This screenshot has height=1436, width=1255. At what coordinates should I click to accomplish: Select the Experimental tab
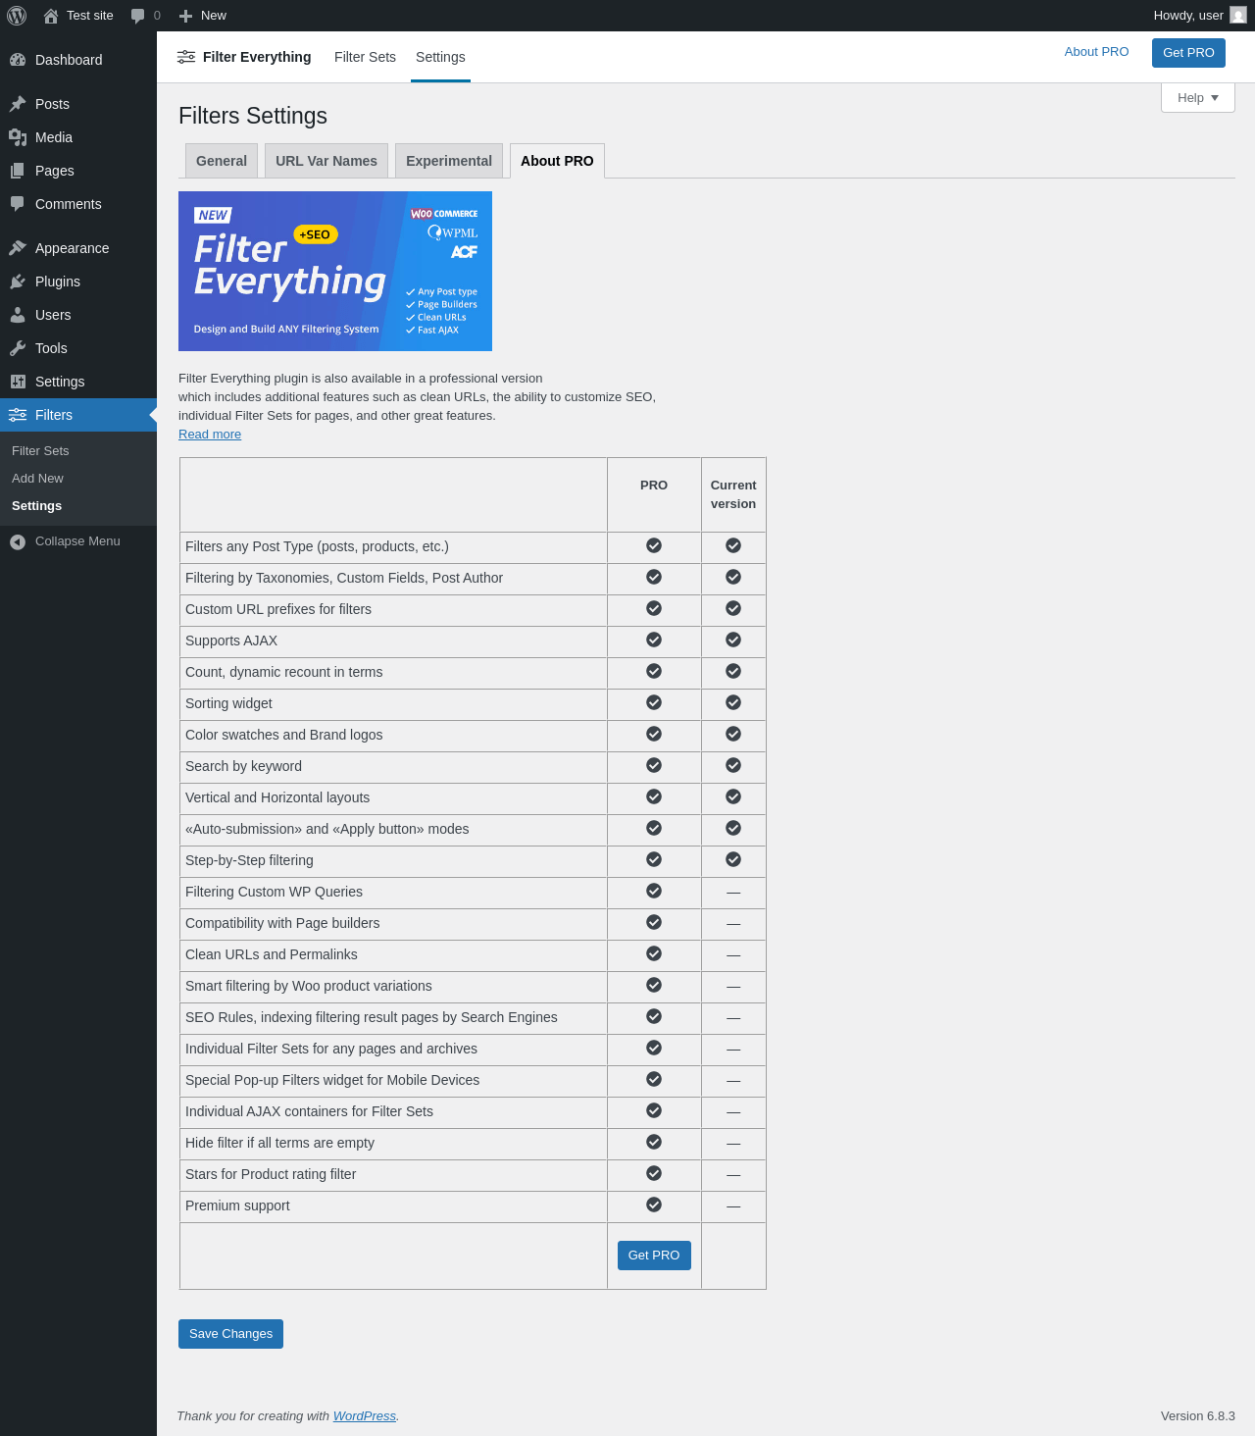tap(449, 161)
